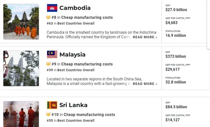210x127 pixels.
Task: Click the yellow badge beside Sri Lanka's #10 ranking
Action: [48, 114]
